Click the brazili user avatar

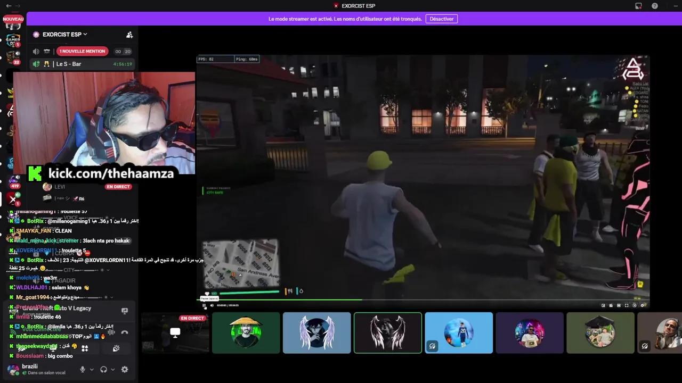[13, 369]
